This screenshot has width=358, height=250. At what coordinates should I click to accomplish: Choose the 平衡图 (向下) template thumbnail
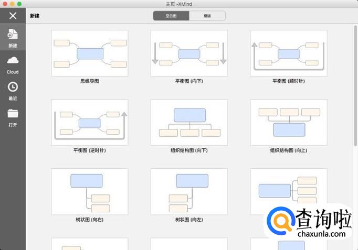point(189,53)
